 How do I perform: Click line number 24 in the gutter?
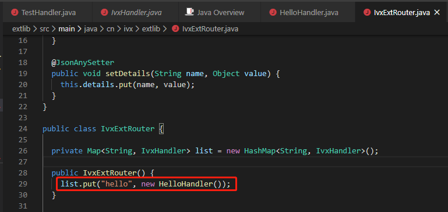pyautogui.click(x=23, y=129)
